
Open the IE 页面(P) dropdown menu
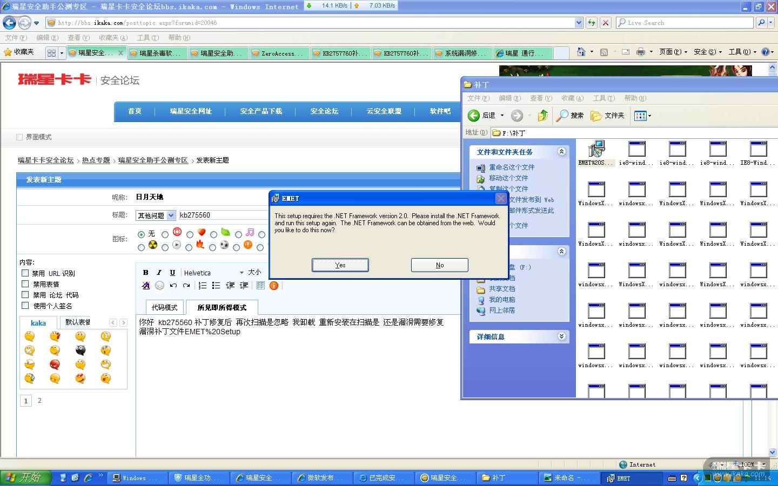tap(673, 52)
